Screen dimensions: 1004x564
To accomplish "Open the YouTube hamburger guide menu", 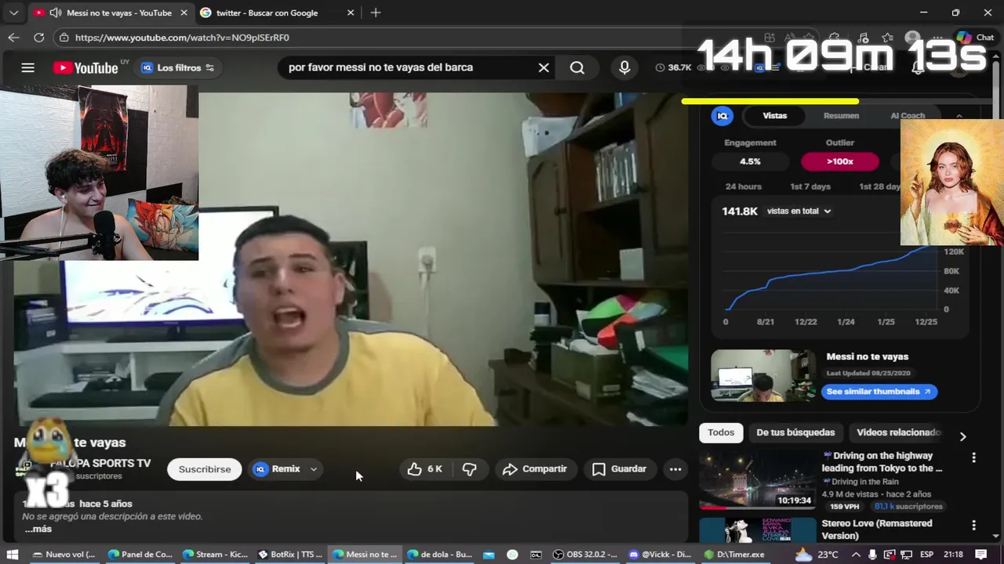I will coord(27,67).
